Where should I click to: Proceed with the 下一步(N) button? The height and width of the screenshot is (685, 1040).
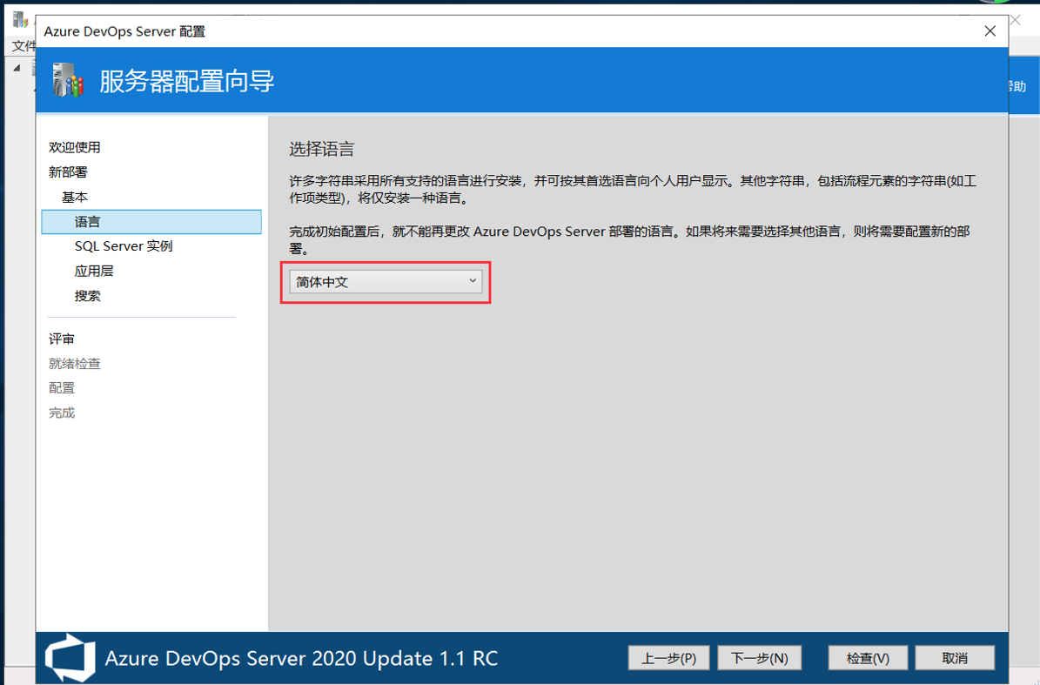coord(760,658)
